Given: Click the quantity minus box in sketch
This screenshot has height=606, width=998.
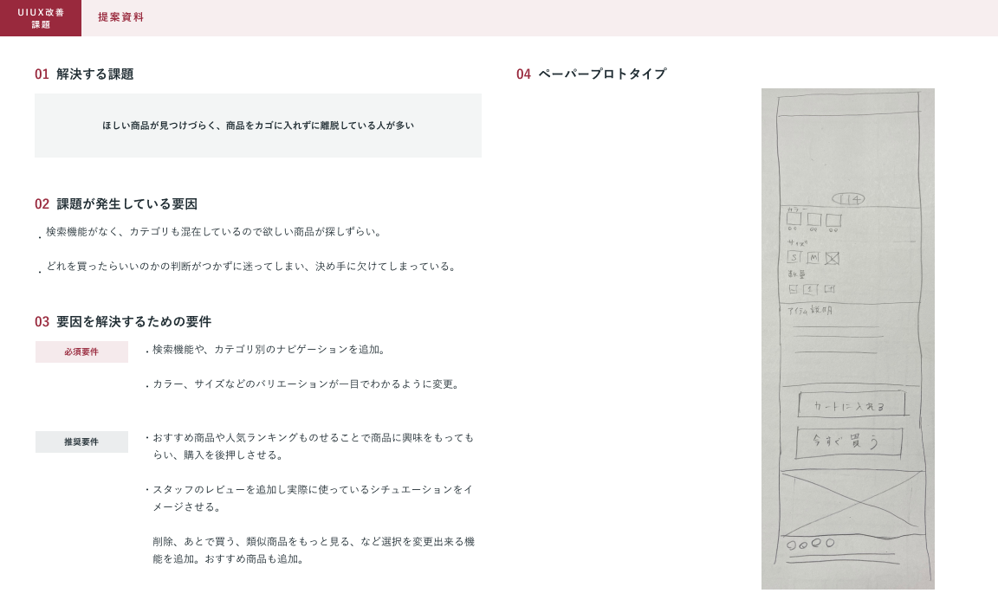Looking at the screenshot, I should [794, 289].
